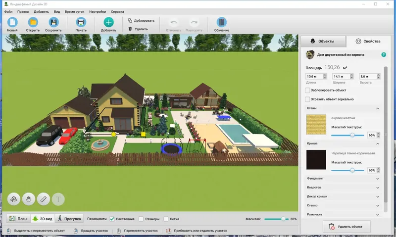
Task: Duplicate the object with Дублировать
Action: point(141,21)
